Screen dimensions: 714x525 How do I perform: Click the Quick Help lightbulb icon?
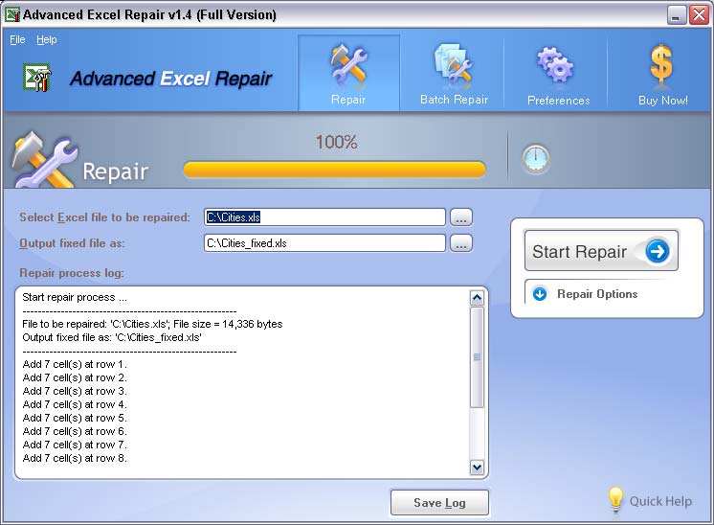click(x=615, y=500)
